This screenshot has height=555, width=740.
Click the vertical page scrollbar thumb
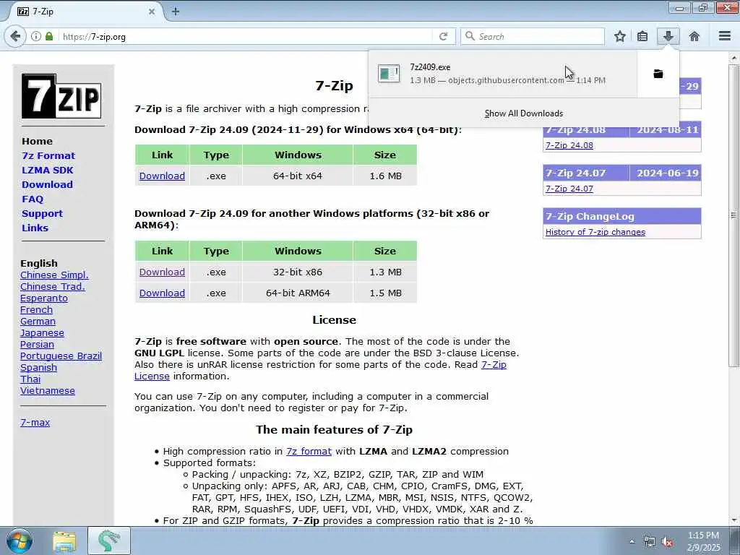[733, 215]
